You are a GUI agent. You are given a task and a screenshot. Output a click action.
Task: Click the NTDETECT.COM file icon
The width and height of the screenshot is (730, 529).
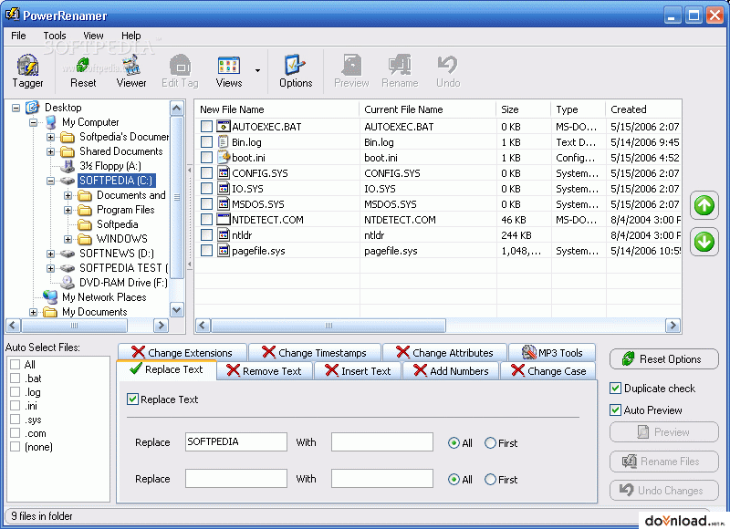point(224,219)
